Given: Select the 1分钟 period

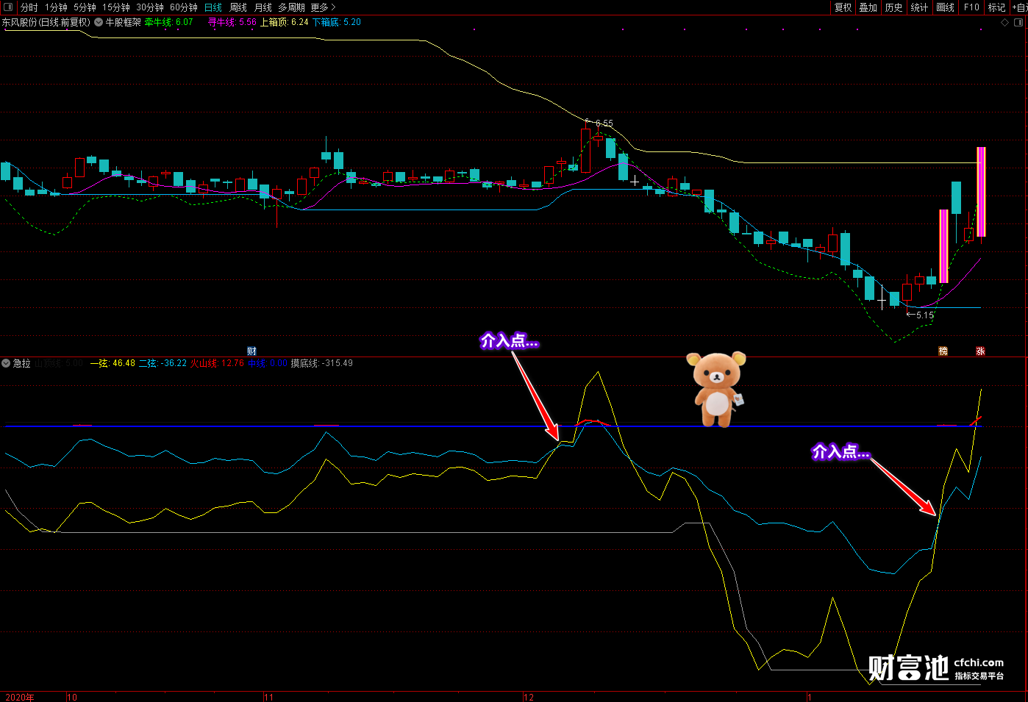Looking at the screenshot, I should tap(57, 7).
